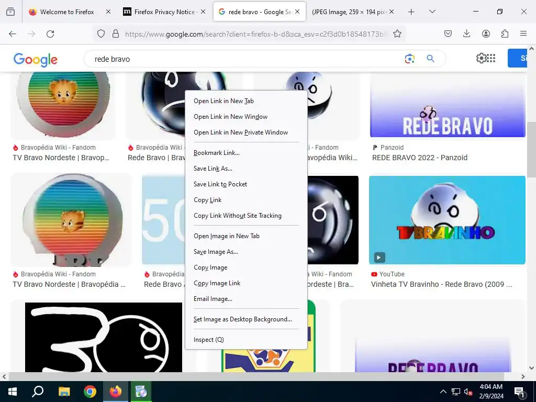Click the Google logo
This screenshot has width=536, height=402.
click(36, 60)
